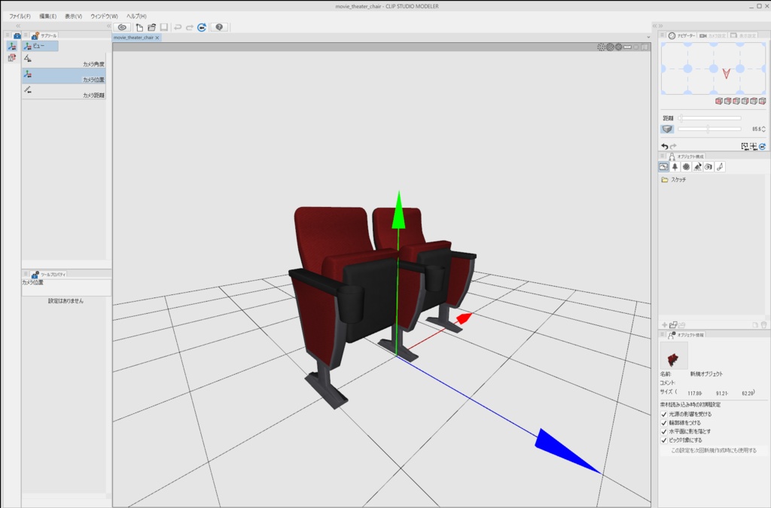The image size is (771, 508).
Task: Switch to 表示設定 tab
Action: click(x=743, y=36)
